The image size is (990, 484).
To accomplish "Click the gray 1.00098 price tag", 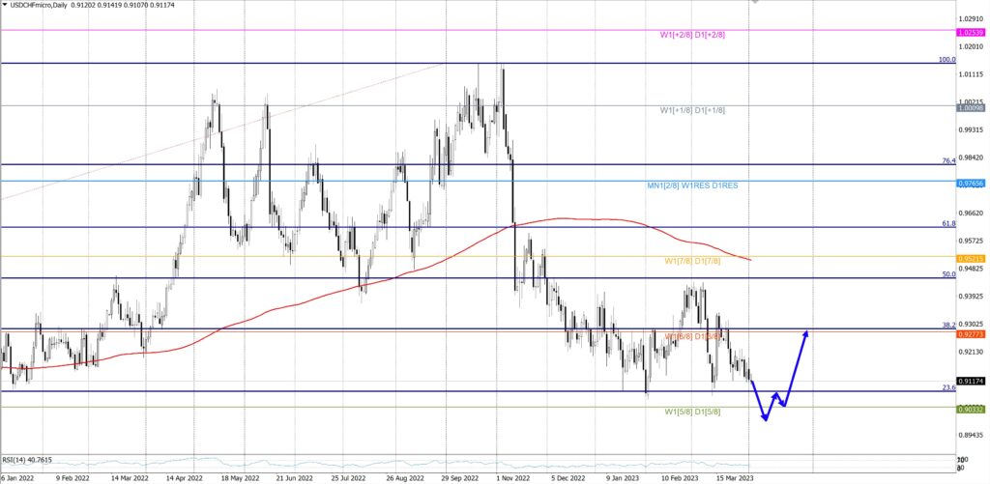I will (971, 108).
